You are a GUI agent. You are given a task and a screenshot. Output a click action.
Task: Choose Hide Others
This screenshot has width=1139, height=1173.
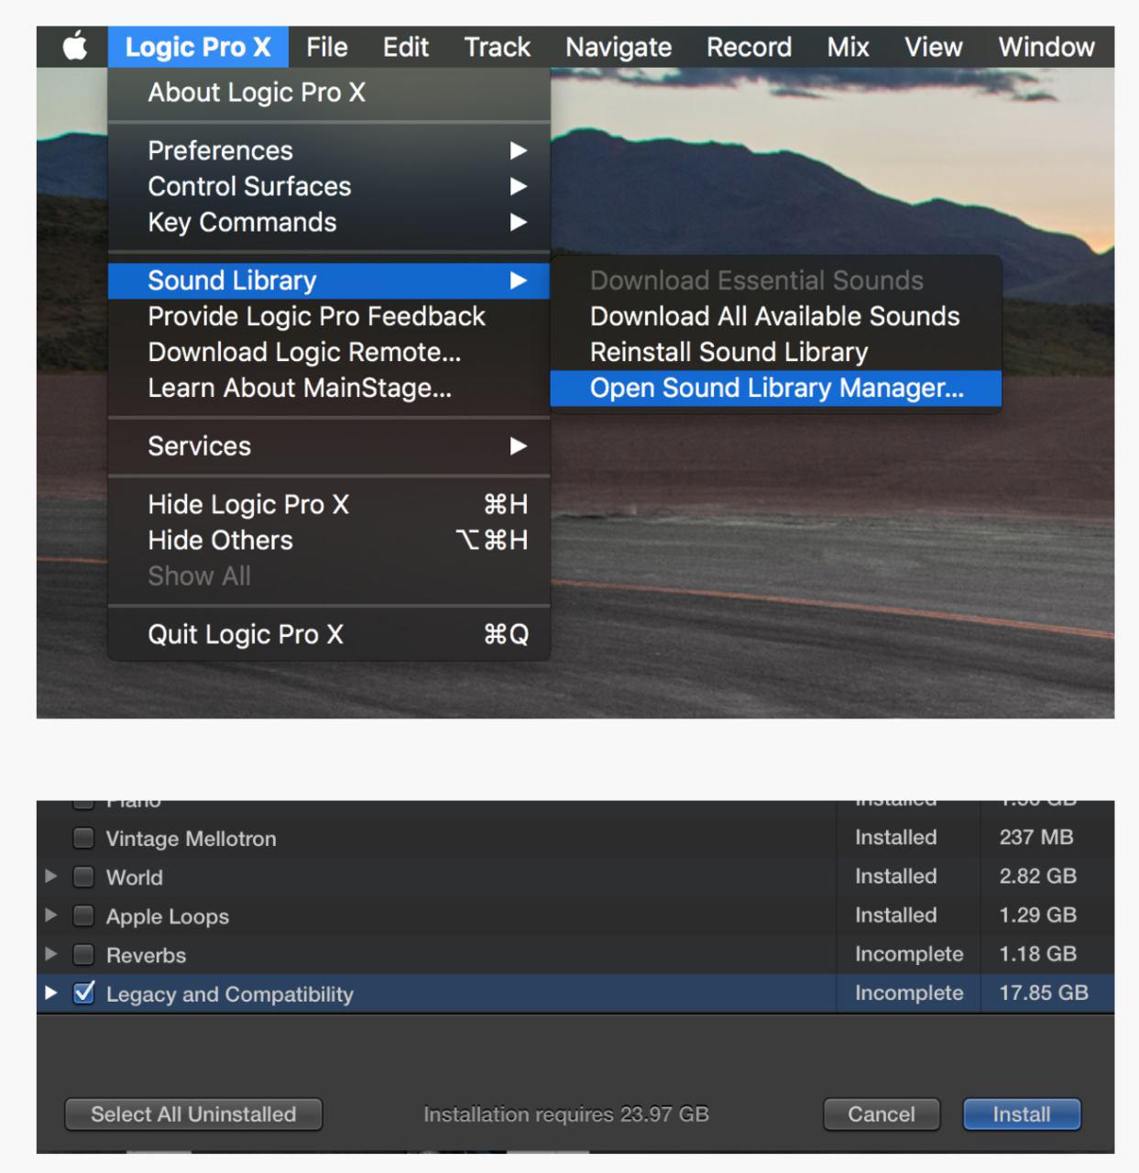click(x=329, y=540)
